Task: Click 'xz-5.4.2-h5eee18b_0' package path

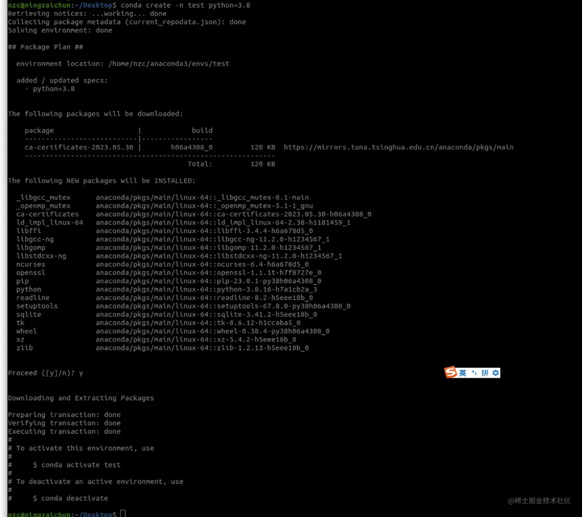Action: pos(196,339)
